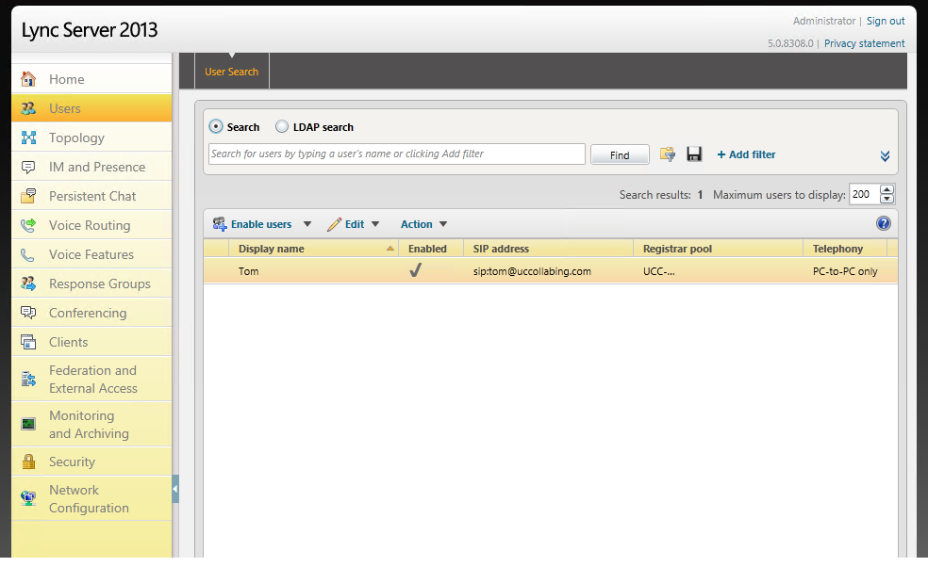
Task: Expand search options with double chevron
Action: pos(885,156)
